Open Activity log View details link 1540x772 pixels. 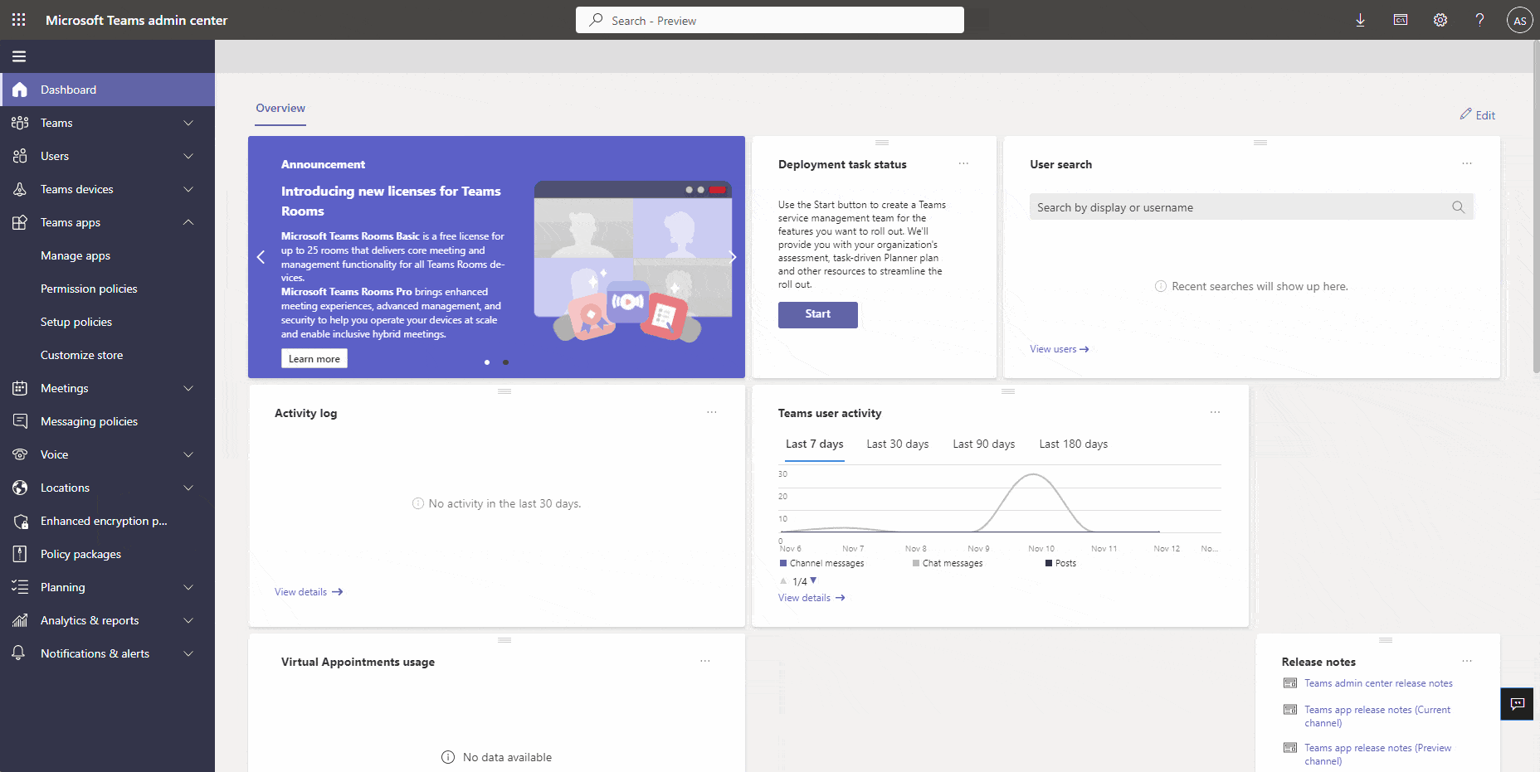309,592
